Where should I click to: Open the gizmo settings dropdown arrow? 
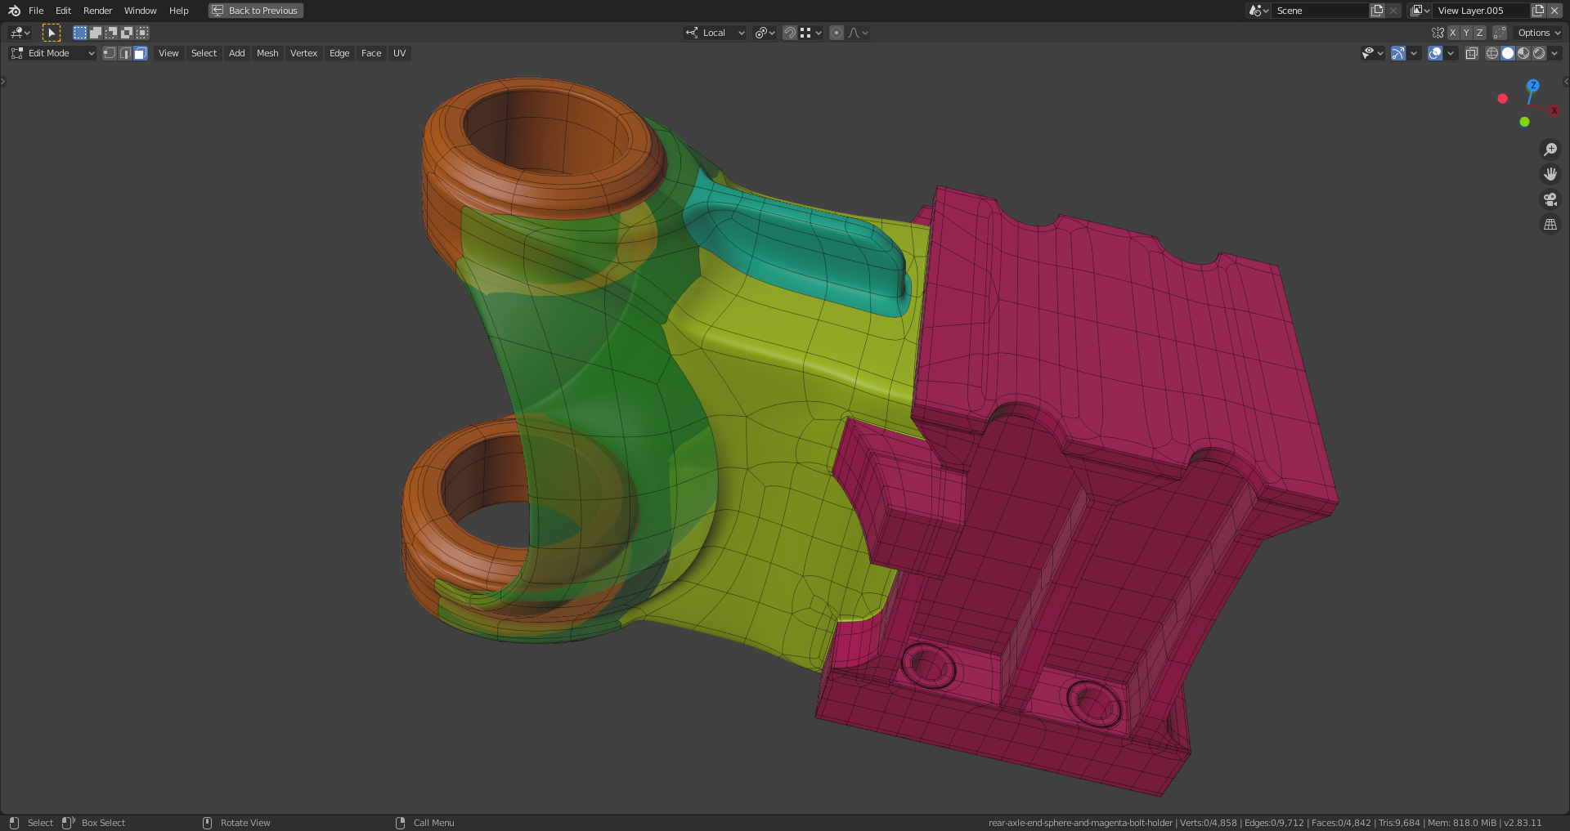click(1414, 53)
